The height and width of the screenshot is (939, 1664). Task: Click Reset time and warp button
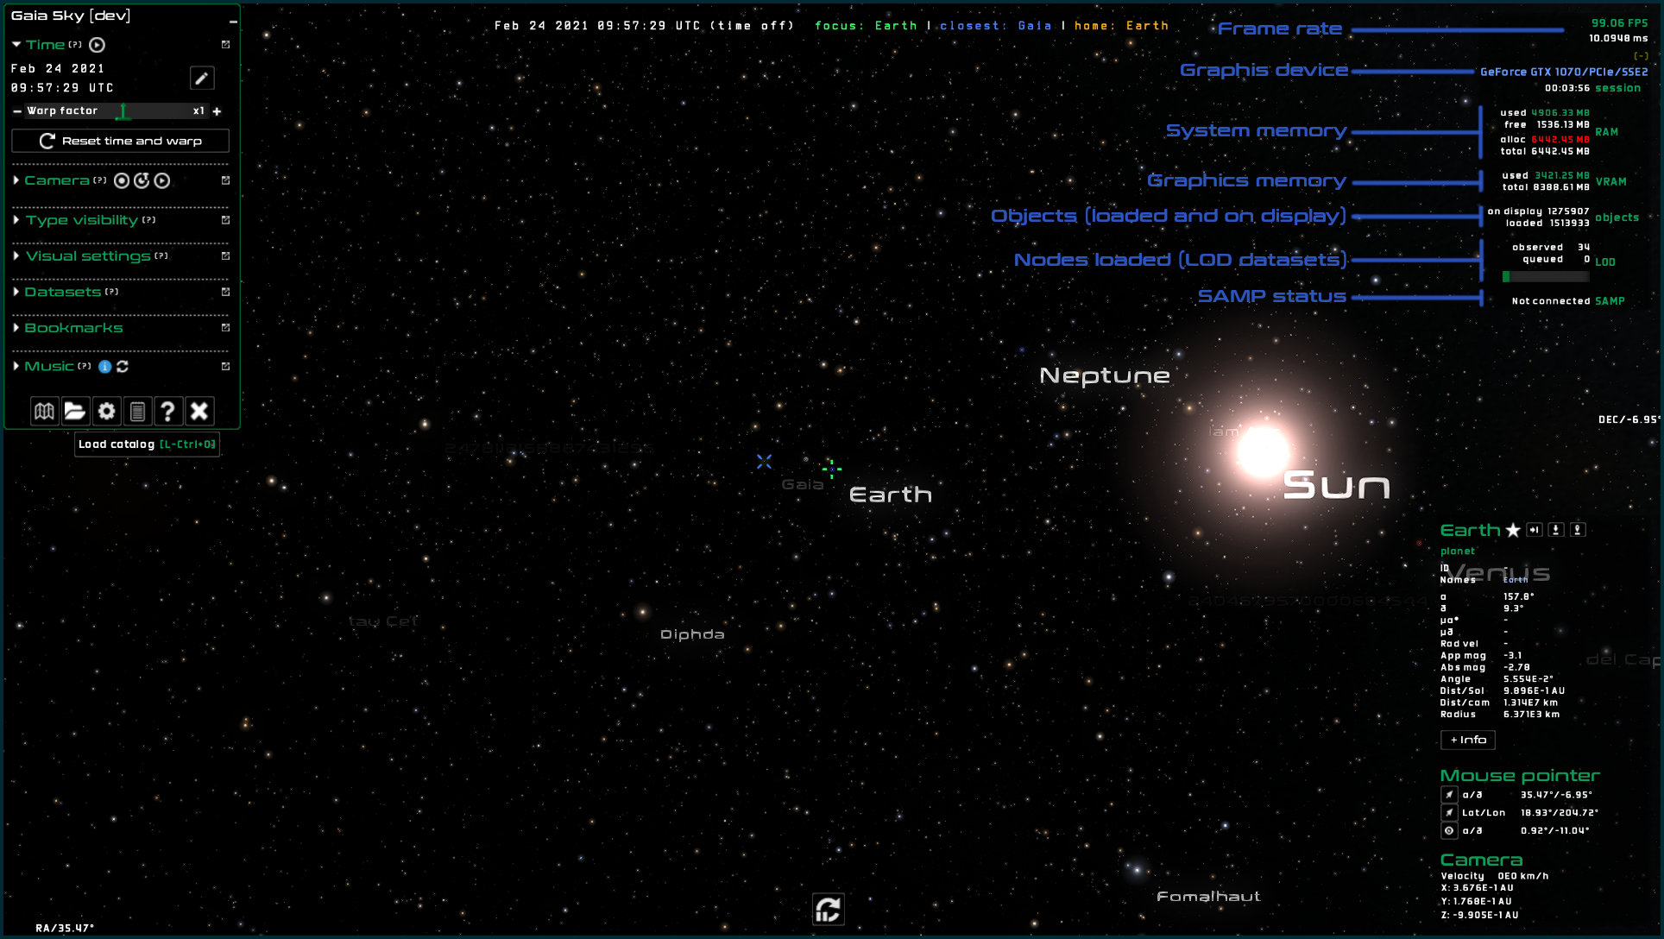pos(120,141)
